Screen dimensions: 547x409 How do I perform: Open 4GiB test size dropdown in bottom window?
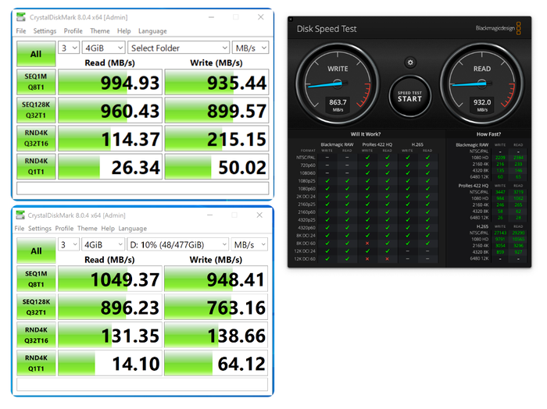(x=102, y=244)
